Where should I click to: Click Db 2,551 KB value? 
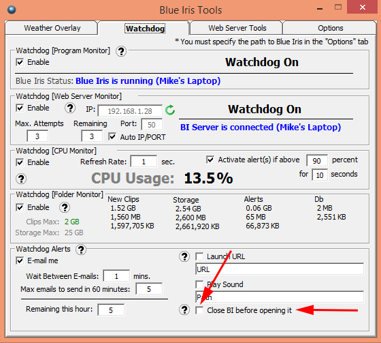coord(331,217)
